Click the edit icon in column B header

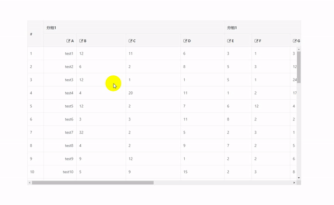(81, 41)
